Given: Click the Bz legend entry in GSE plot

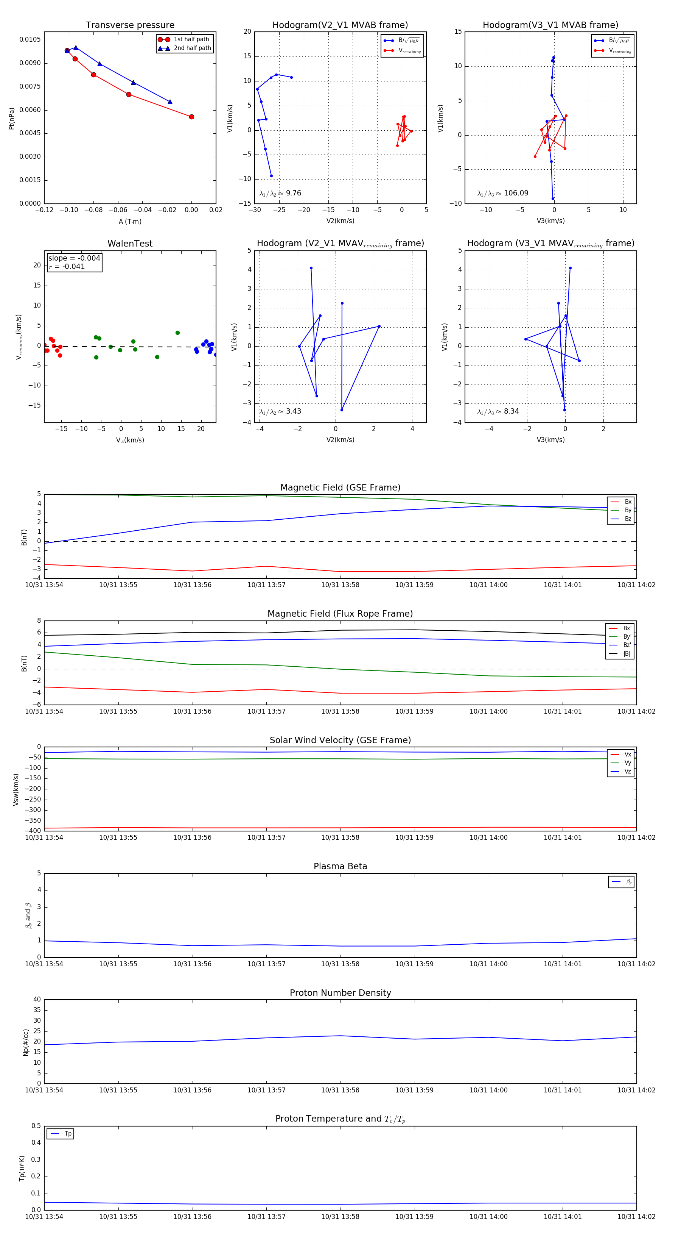Looking at the screenshot, I should [x=621, y=519].
